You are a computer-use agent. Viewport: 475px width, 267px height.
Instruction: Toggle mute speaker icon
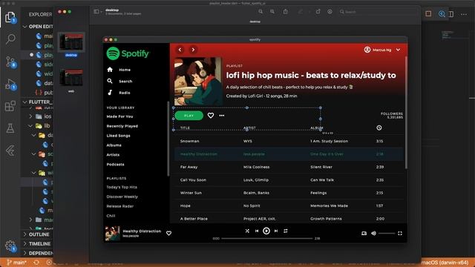tap(373, 234)
